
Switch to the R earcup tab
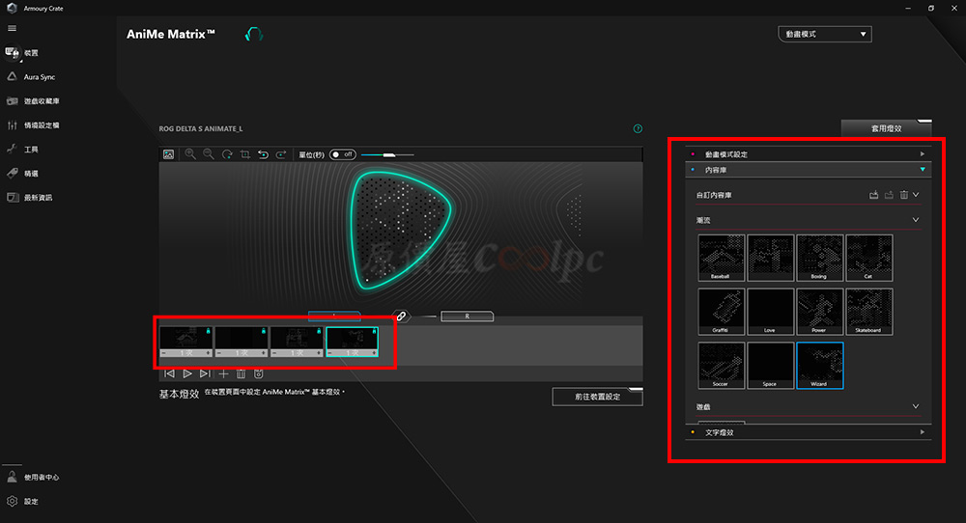[467, 317]
